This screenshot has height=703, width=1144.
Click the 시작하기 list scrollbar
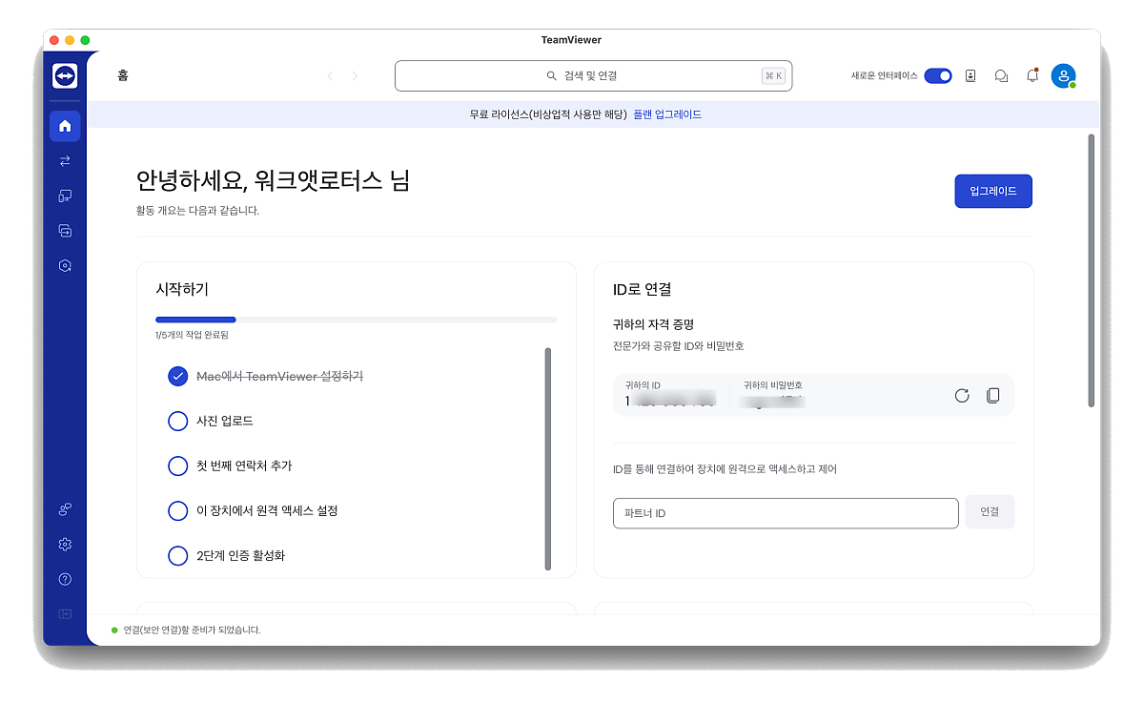547,459
